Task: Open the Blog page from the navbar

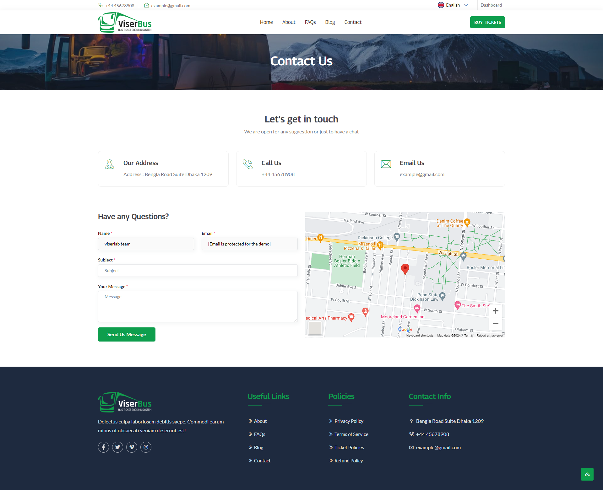Action: click(x=330, y=22)
